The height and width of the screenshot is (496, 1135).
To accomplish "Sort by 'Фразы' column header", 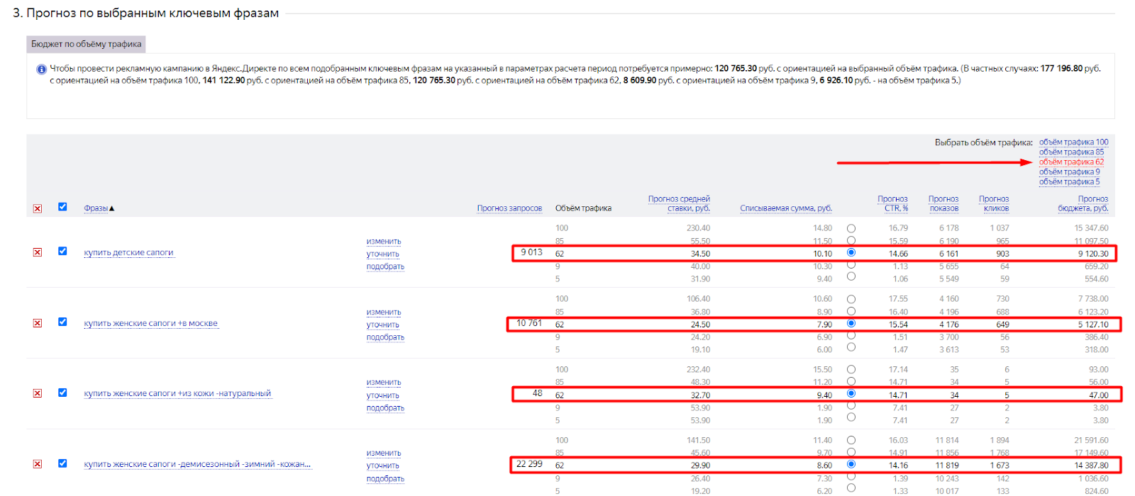I will pos(96,208).
